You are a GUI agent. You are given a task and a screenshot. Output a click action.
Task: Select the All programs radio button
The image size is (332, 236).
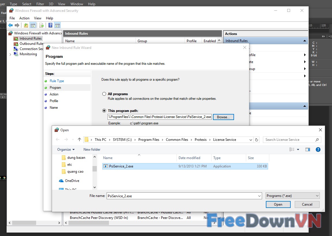coord(104,94)
